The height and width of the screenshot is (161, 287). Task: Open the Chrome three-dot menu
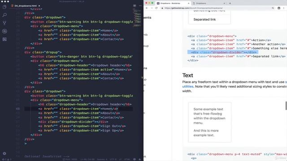pyautogui.click(x=284, y=8)
